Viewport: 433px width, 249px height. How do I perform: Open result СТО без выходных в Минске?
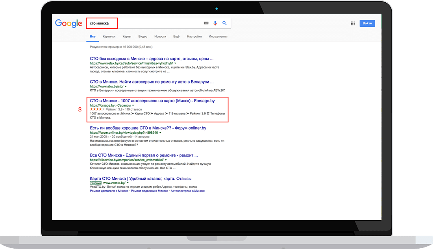click(x=152, y=59)
